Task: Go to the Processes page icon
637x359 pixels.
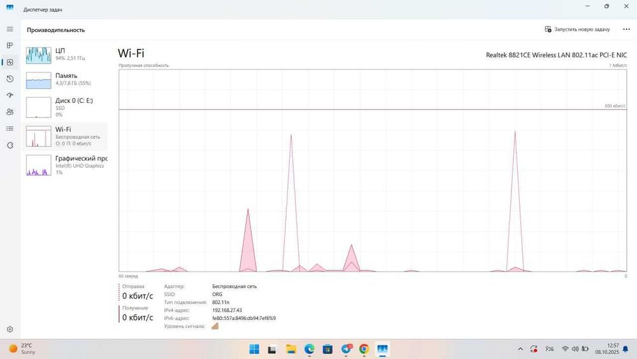Action: [10, 45]
